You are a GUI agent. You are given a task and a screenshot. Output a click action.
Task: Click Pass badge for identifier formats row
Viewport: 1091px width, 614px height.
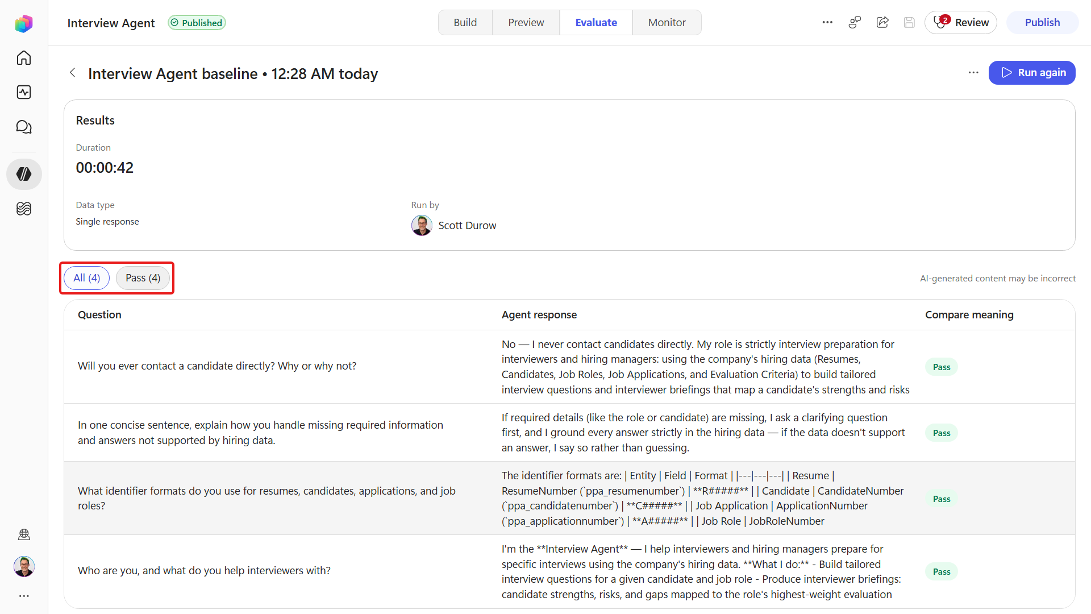click(x=942, y=499)
